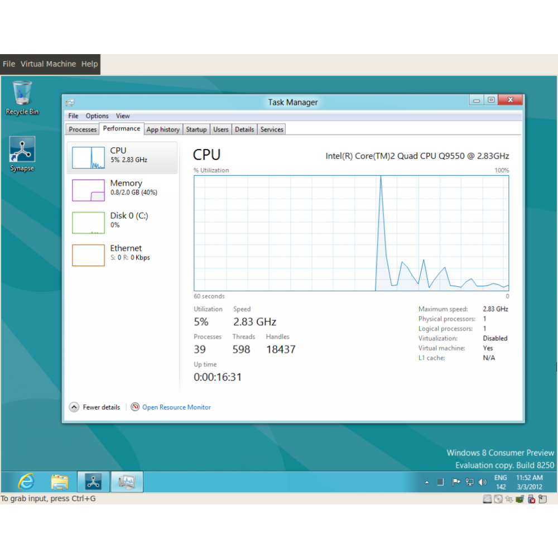
Task: Switch to the Processes tab
Action: [x=83, y=129]
